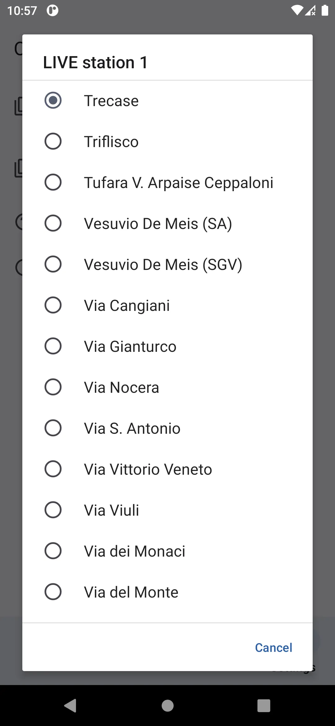
Task: Select the Trecase radio button
Action: 167,101
